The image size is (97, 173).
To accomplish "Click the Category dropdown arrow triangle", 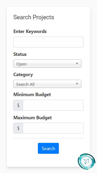I will click(77, 84).
